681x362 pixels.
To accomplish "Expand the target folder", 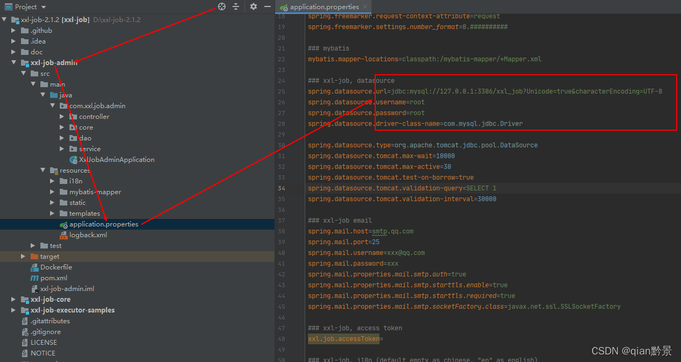I will point(24,257).
